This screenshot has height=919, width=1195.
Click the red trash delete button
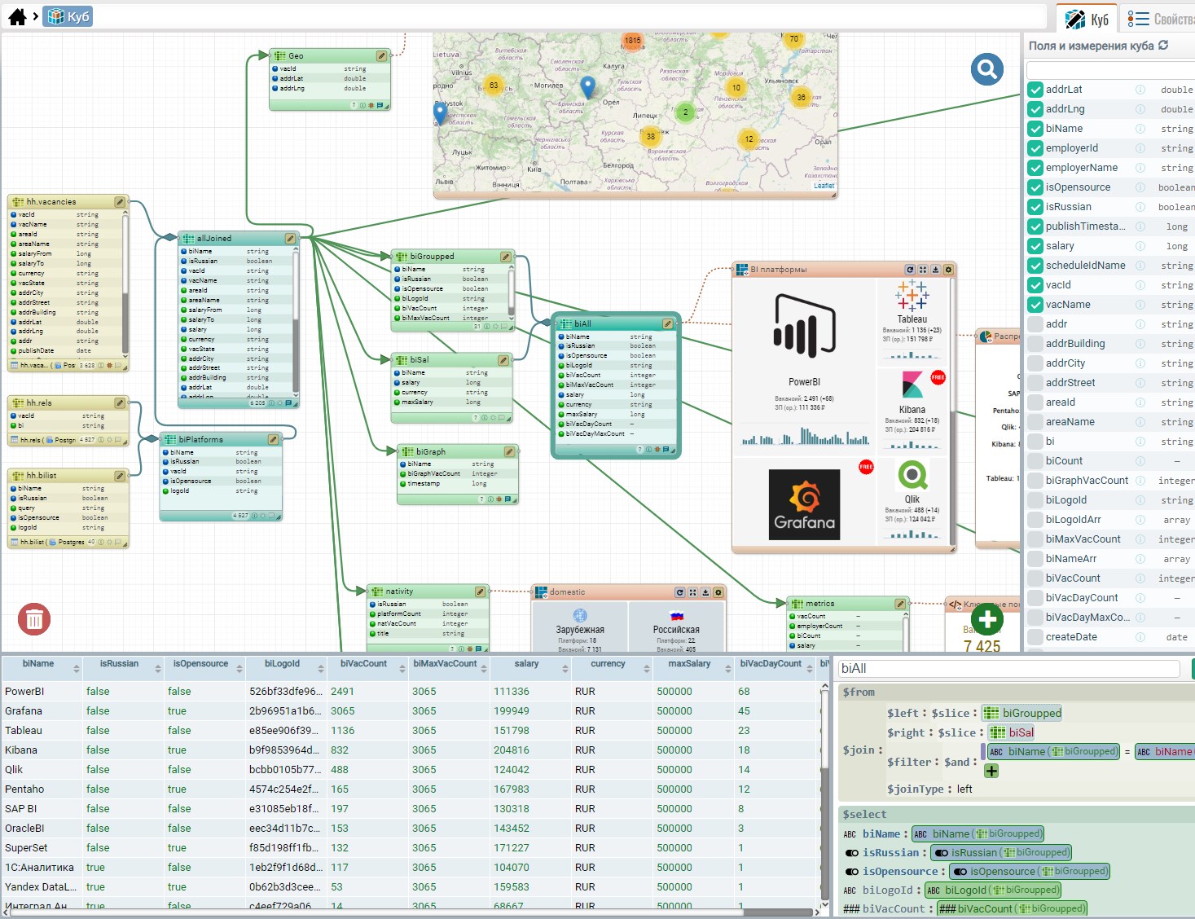click(x=34, y=620)
